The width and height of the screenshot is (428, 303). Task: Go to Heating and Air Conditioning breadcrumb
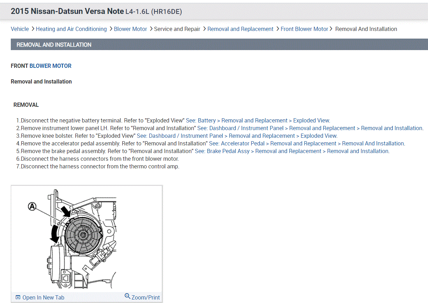pos(71,29)
